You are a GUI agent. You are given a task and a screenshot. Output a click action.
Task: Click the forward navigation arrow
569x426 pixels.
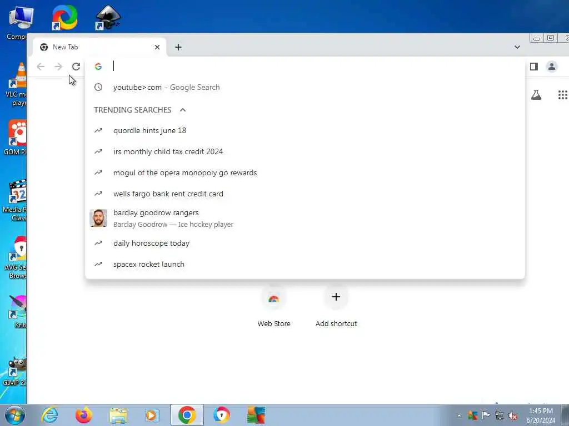tap(58, 67)
